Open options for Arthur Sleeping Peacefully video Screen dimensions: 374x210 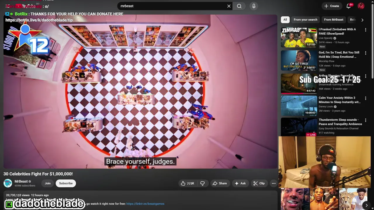(x=366, y=76)
